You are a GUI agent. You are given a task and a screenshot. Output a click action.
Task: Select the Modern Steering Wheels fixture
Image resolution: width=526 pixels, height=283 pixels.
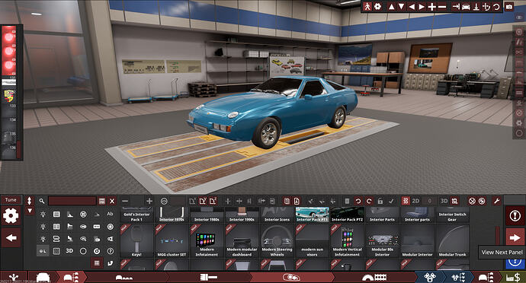(x=277, y=241)
